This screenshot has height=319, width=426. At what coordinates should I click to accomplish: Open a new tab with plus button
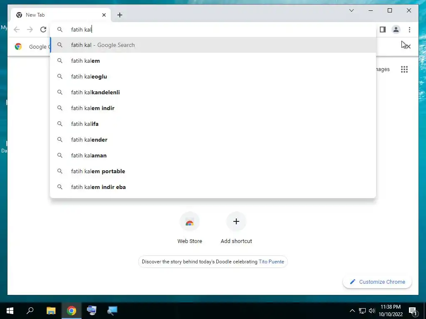[x=120, y=15]
